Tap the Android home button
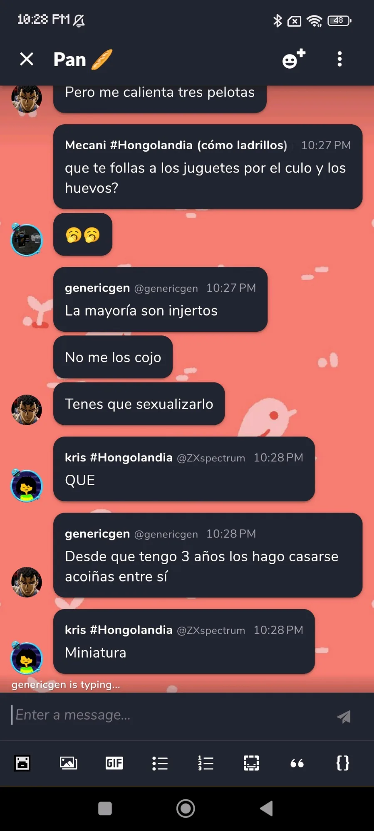Image resolution: width=374 pixels, height=831 pixels. (x=186, y=809)
